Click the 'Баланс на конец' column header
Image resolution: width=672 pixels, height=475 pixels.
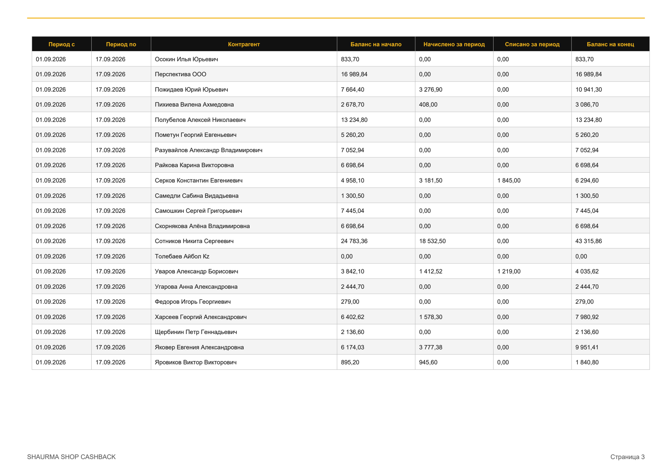point(610,44)
